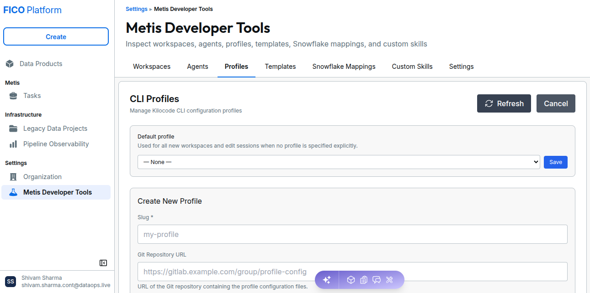Click the Refresh button
The image size is (590, 293).
(x=504, y=103)
